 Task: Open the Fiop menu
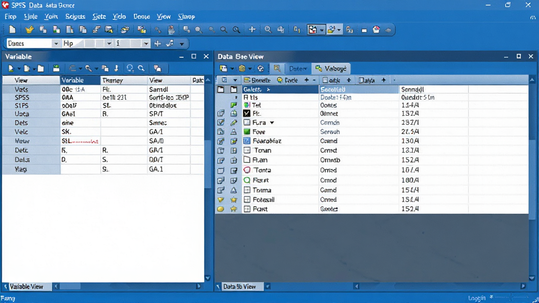pos(11,16)
